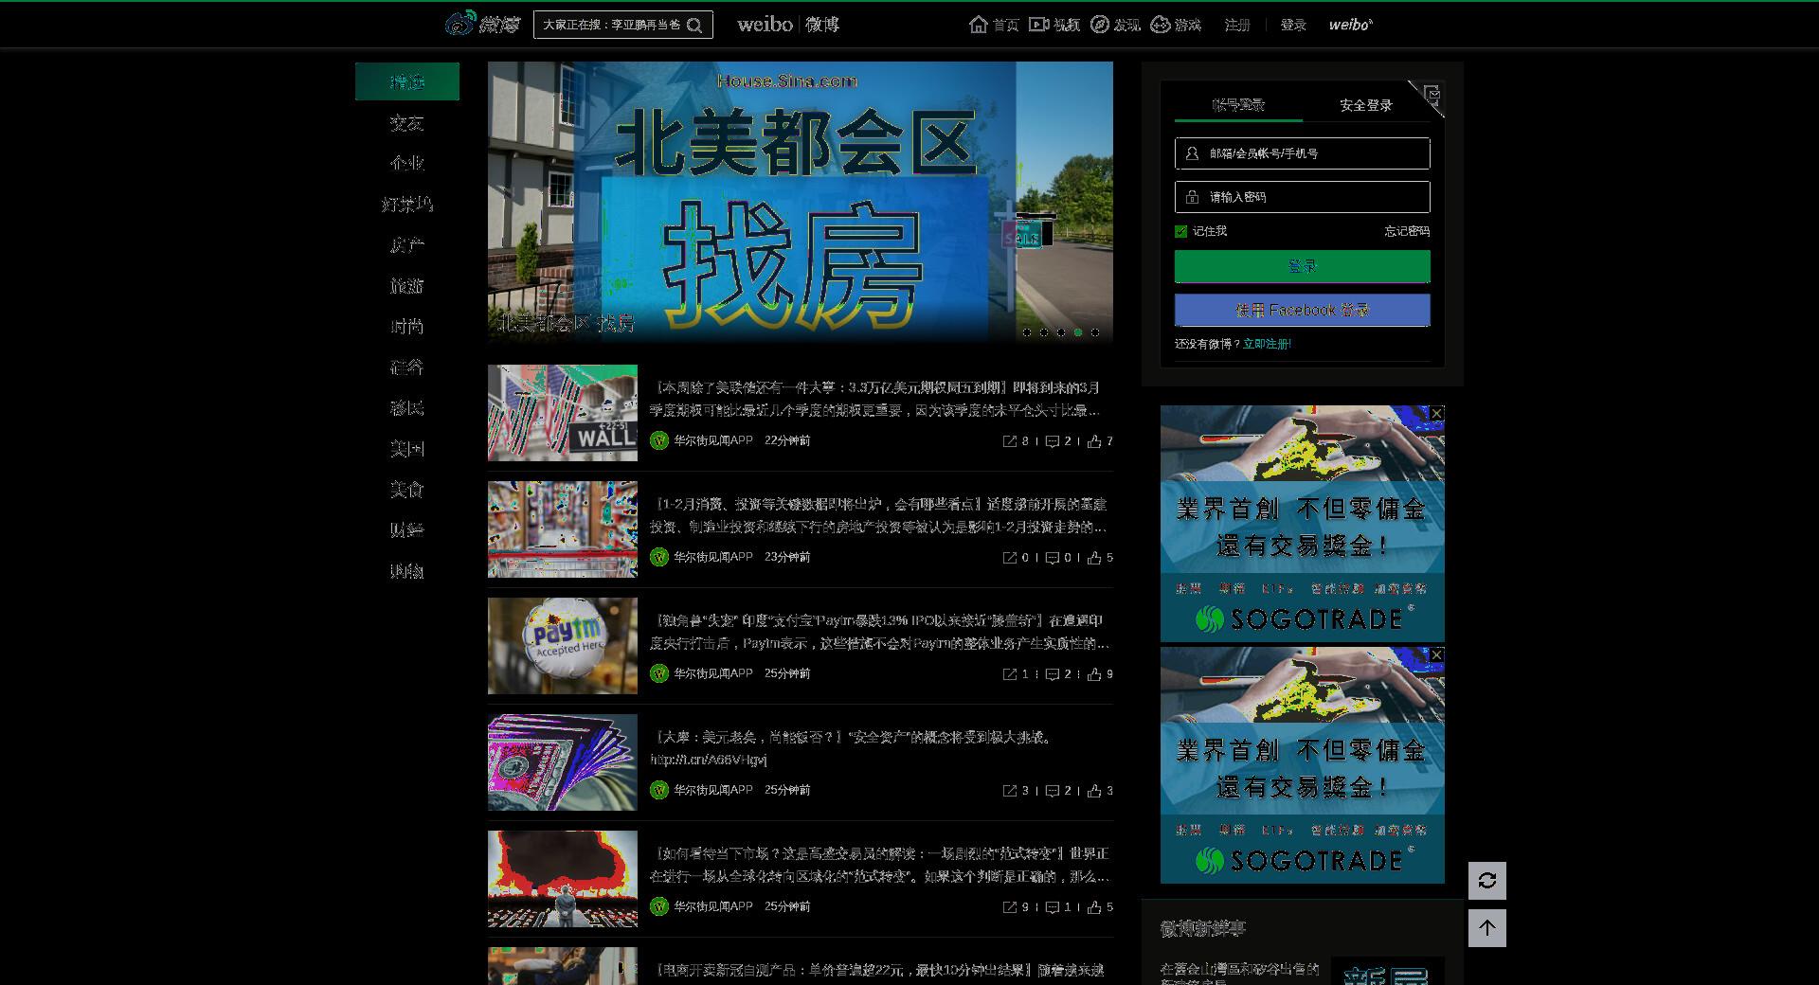
Task: Like the 范式转变 post
Action: tap(1094, 907)
